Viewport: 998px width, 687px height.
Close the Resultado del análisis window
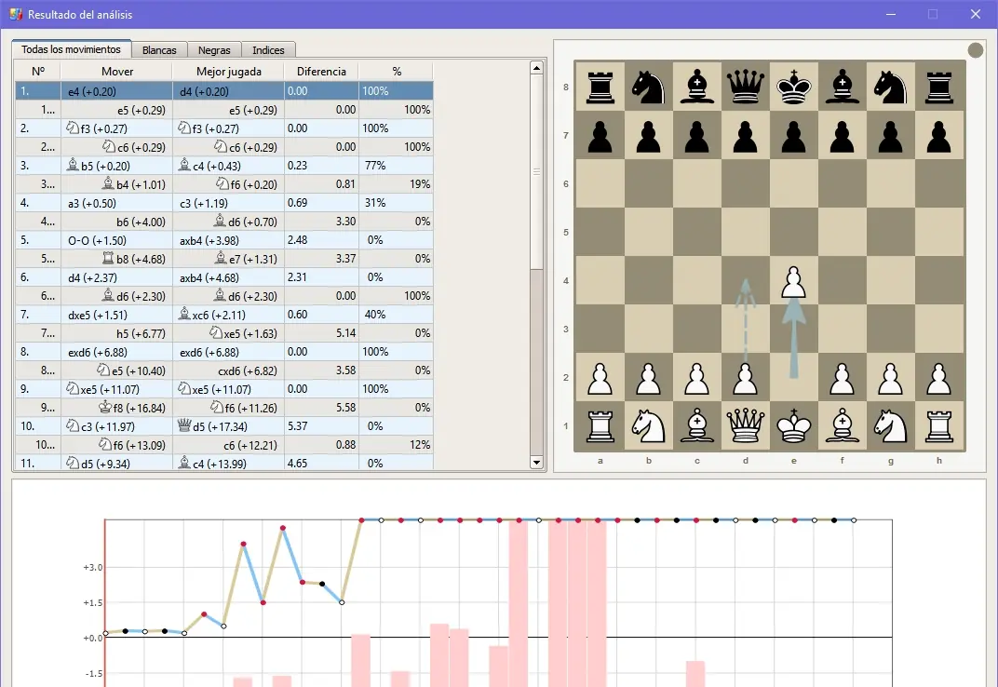pyautogui.click(x=975, y=14)
